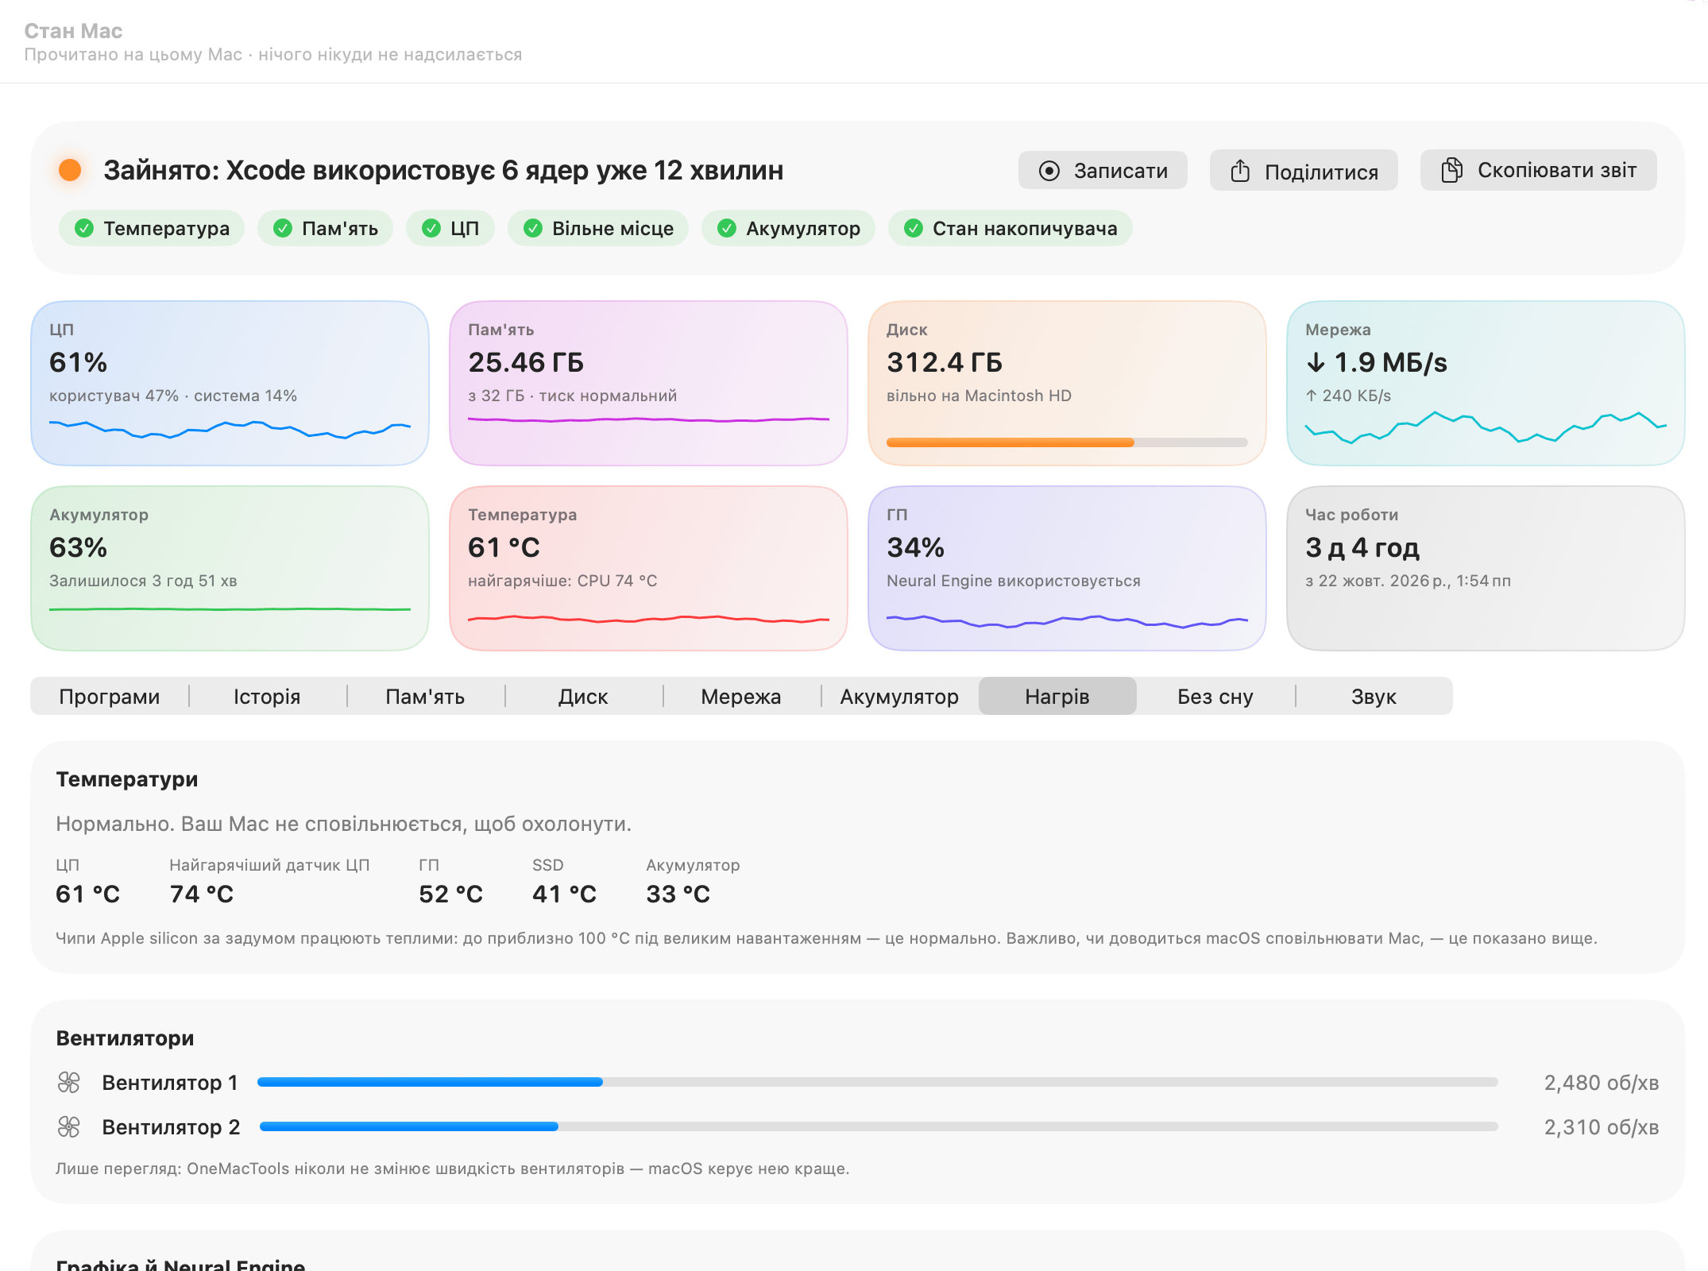Click the 2,310 об/хв fan reading
Image resolution: width=1708 pixels, height=1271 pixels.
1601,1127
